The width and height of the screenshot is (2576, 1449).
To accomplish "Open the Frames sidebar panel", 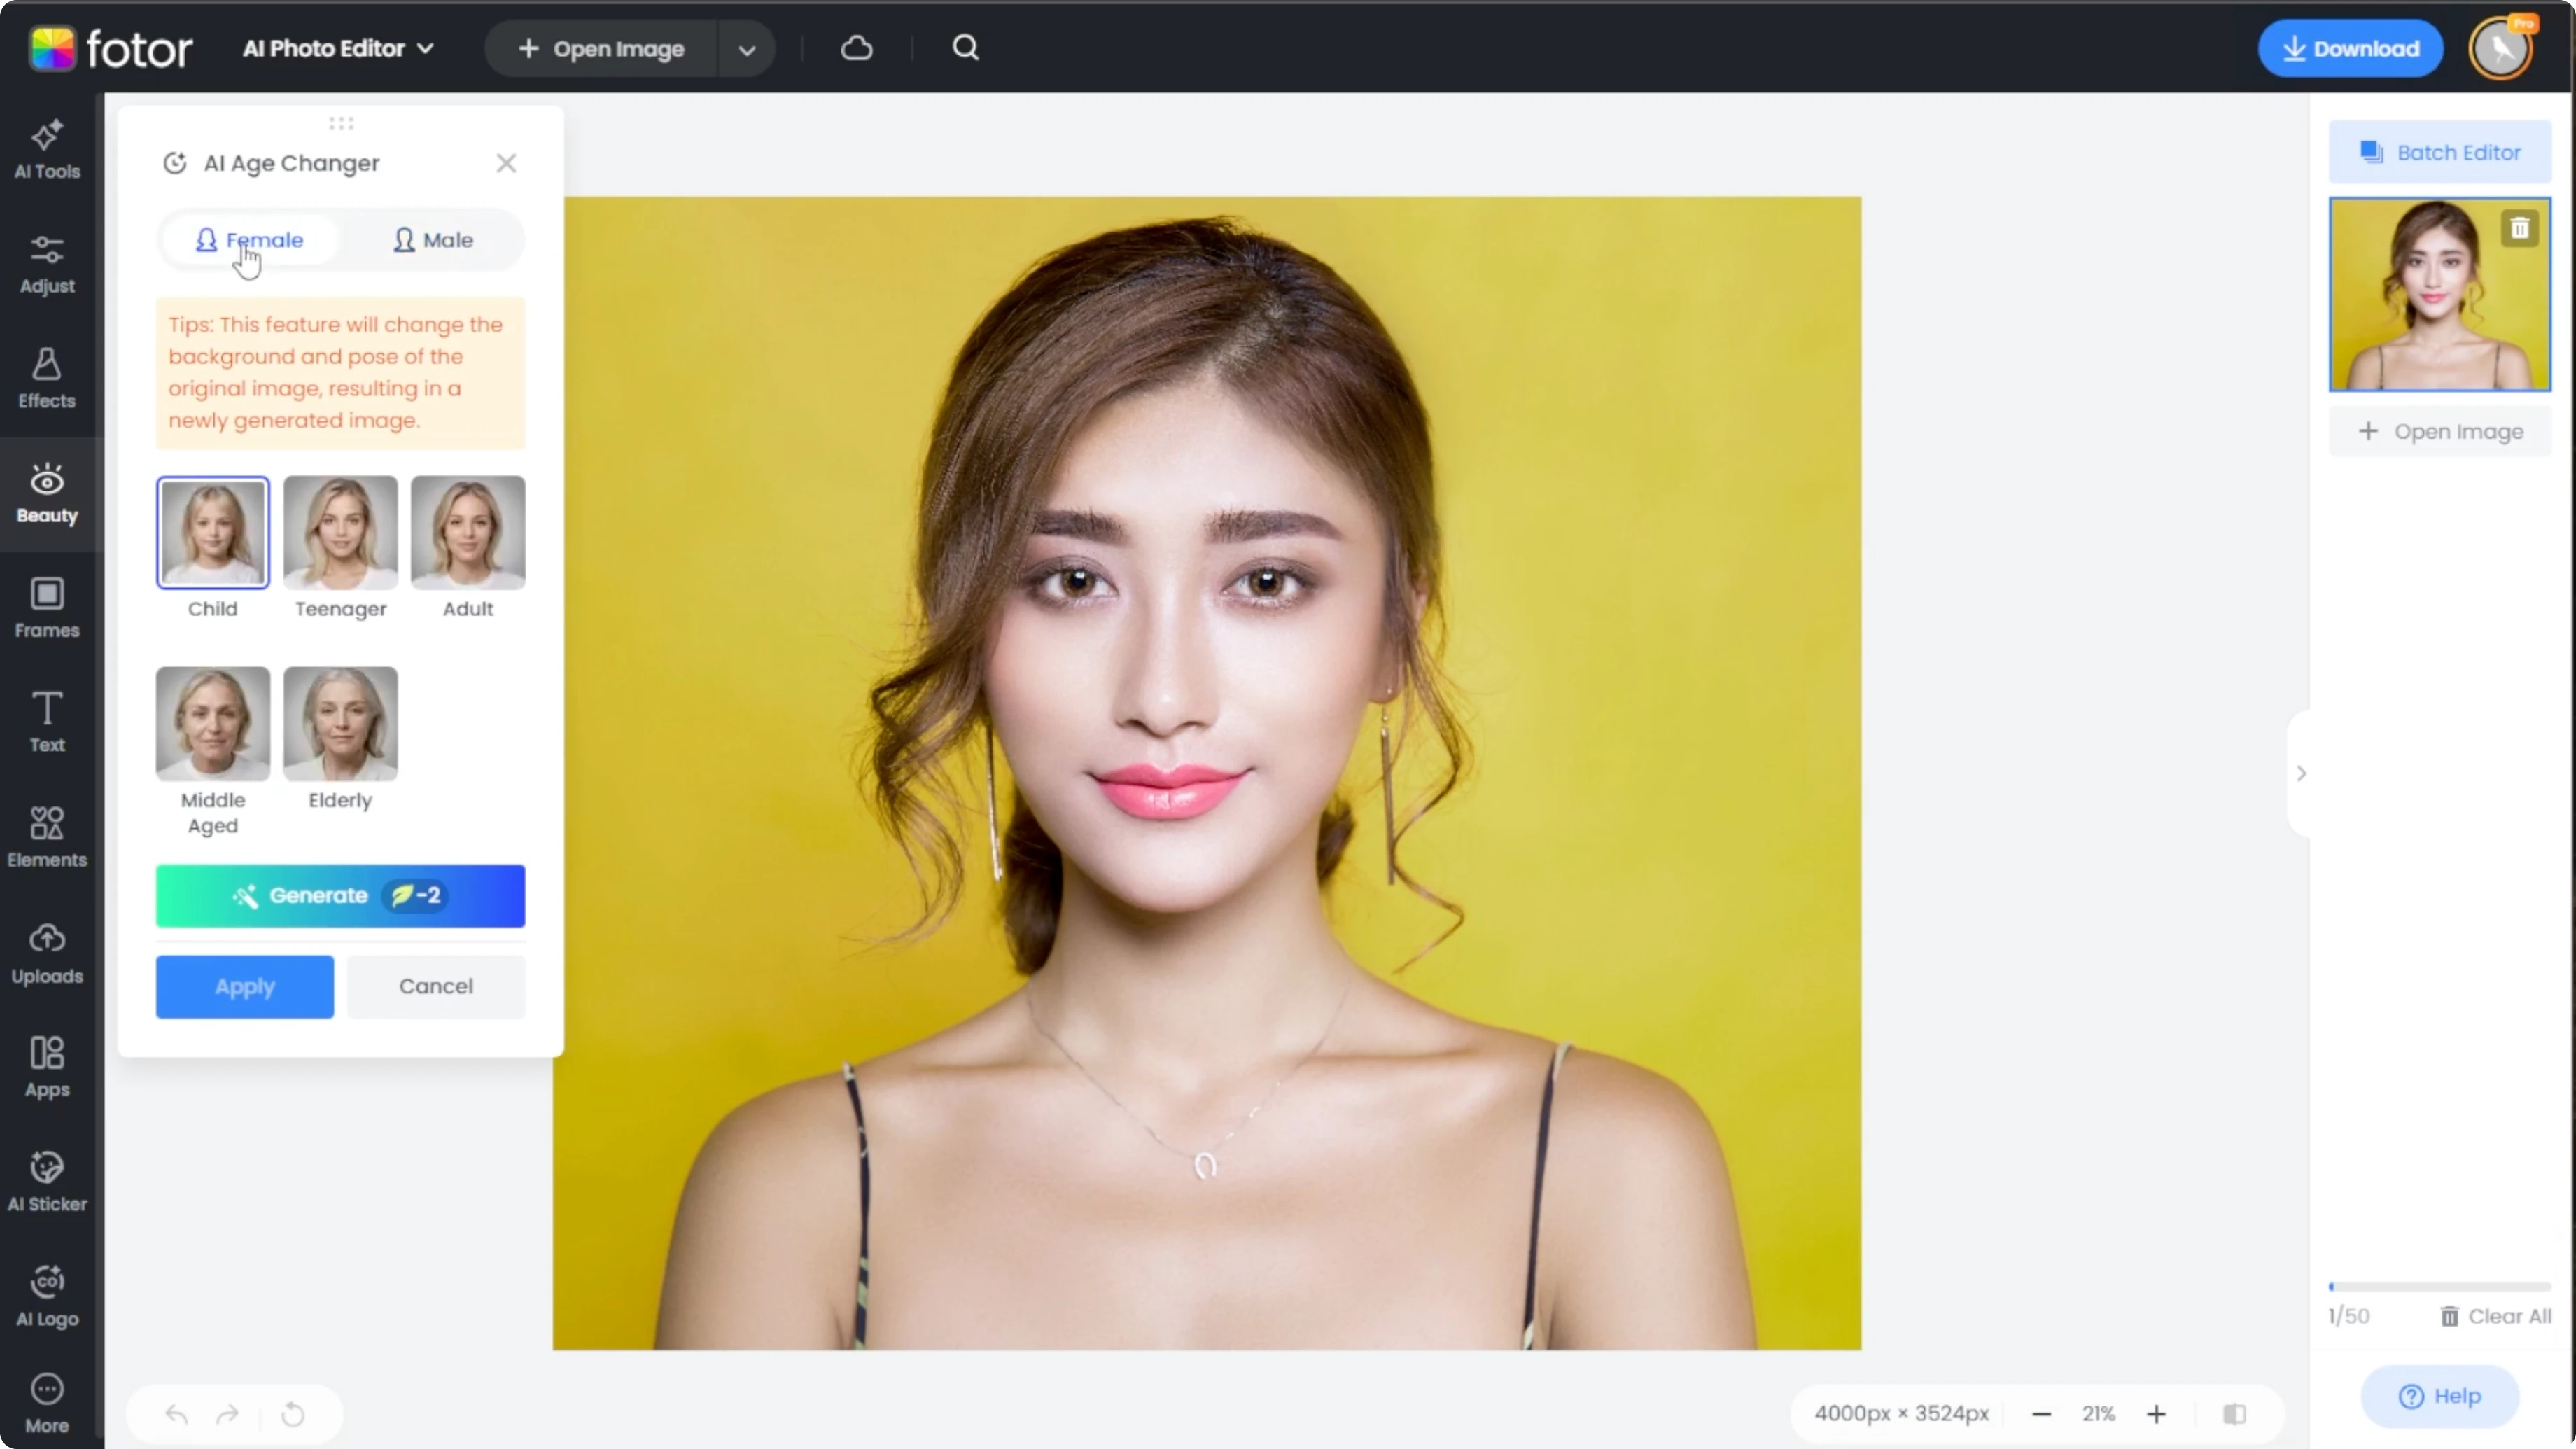I will [47, 609].
